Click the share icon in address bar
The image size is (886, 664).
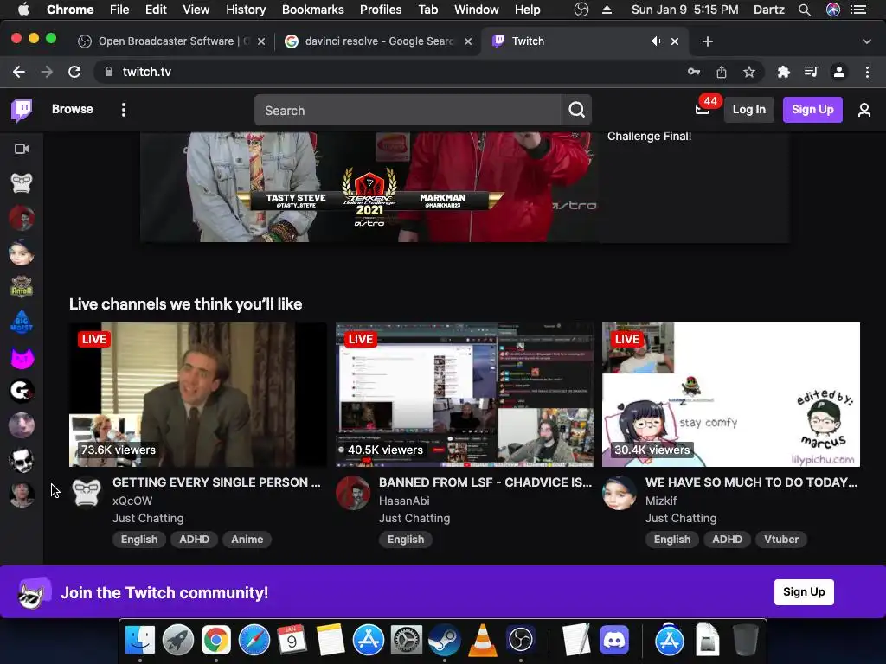[721, 72]
